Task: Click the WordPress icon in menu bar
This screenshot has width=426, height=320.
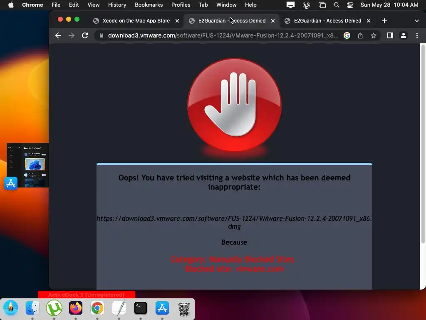Action: [x=307, y=5]
